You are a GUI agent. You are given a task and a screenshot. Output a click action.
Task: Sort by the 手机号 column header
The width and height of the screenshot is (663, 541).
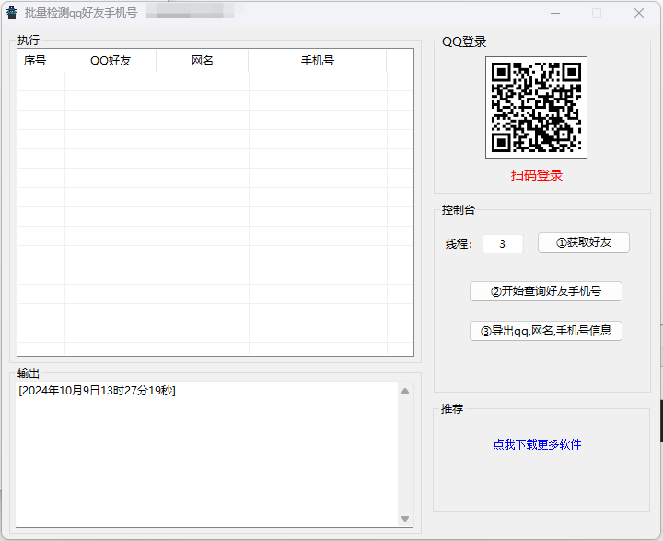(317, 61)
